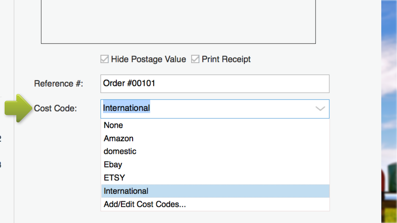Click the Cost Code label
This screenshot has height=223, width=397.
tap(55, 109)
